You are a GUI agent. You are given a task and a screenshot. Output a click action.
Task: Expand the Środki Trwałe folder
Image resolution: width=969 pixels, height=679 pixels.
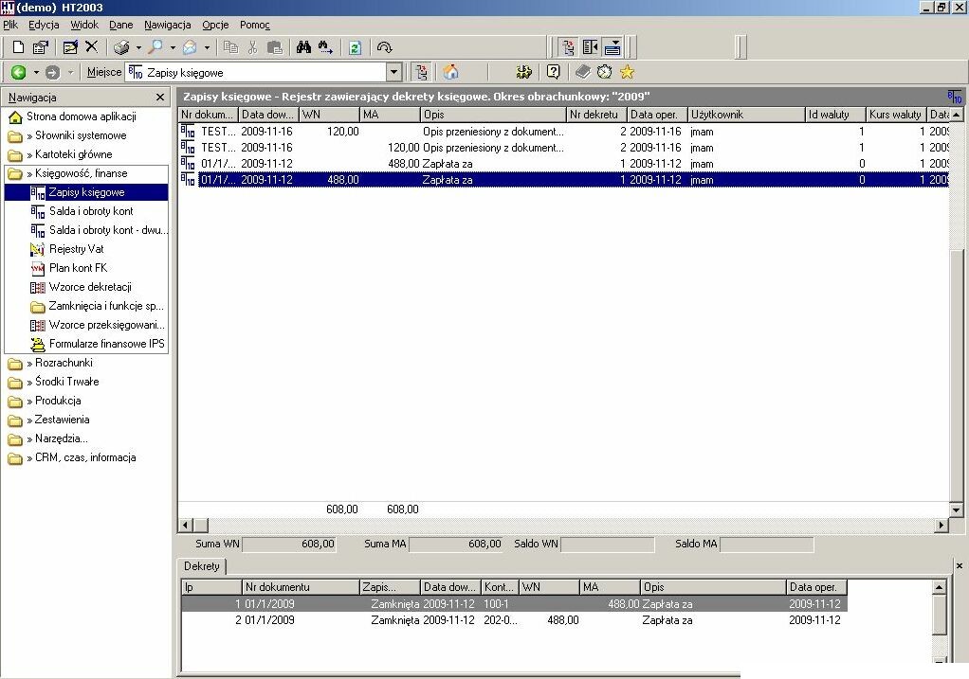tap(53, 382)
